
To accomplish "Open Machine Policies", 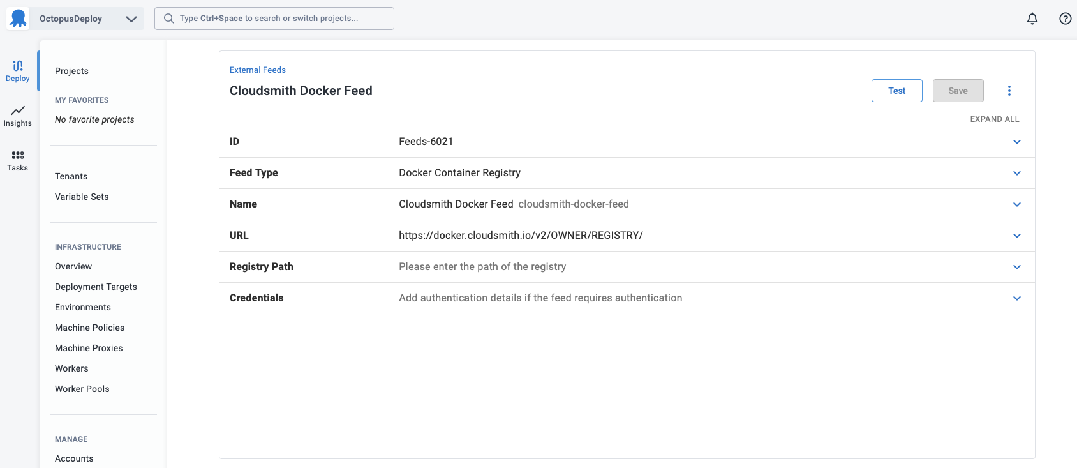I will point(89,328).
